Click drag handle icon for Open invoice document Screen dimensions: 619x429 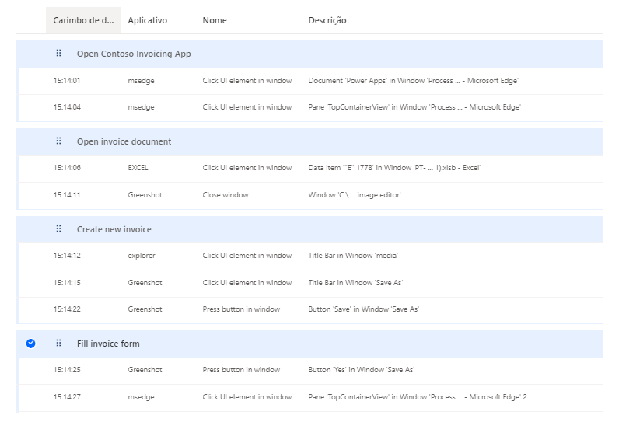click(58, 141)
